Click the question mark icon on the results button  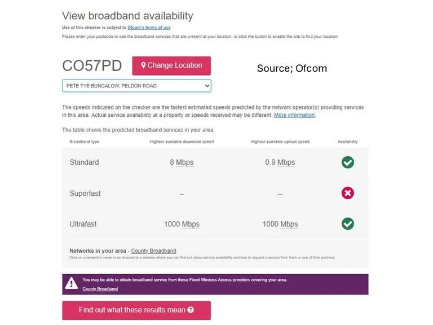(191, 310)
